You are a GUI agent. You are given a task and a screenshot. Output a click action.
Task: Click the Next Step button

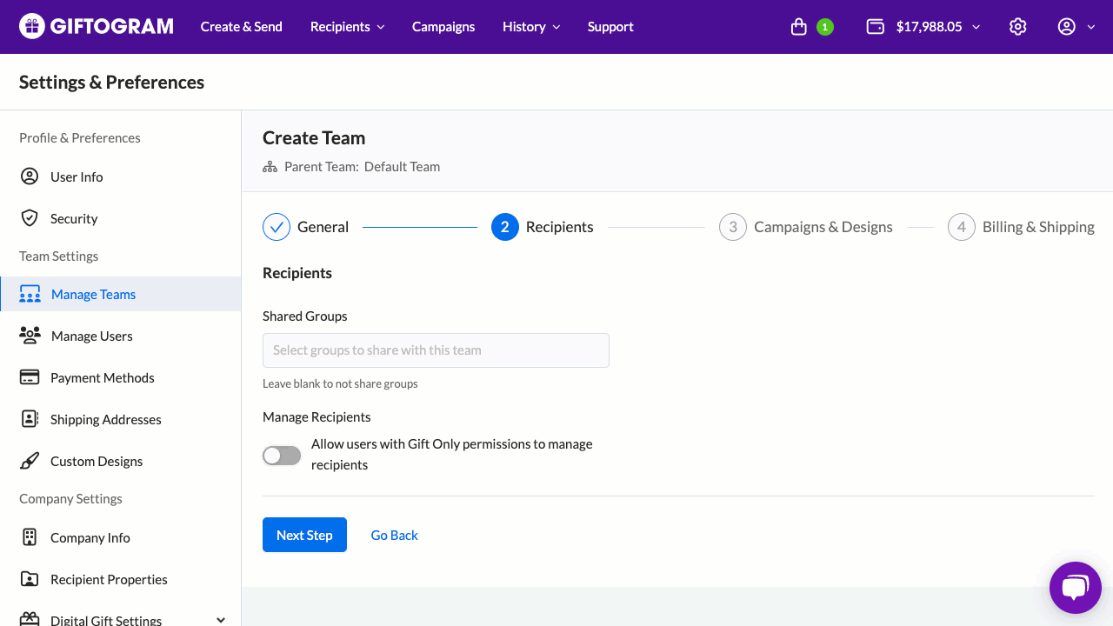pos(304,535)
